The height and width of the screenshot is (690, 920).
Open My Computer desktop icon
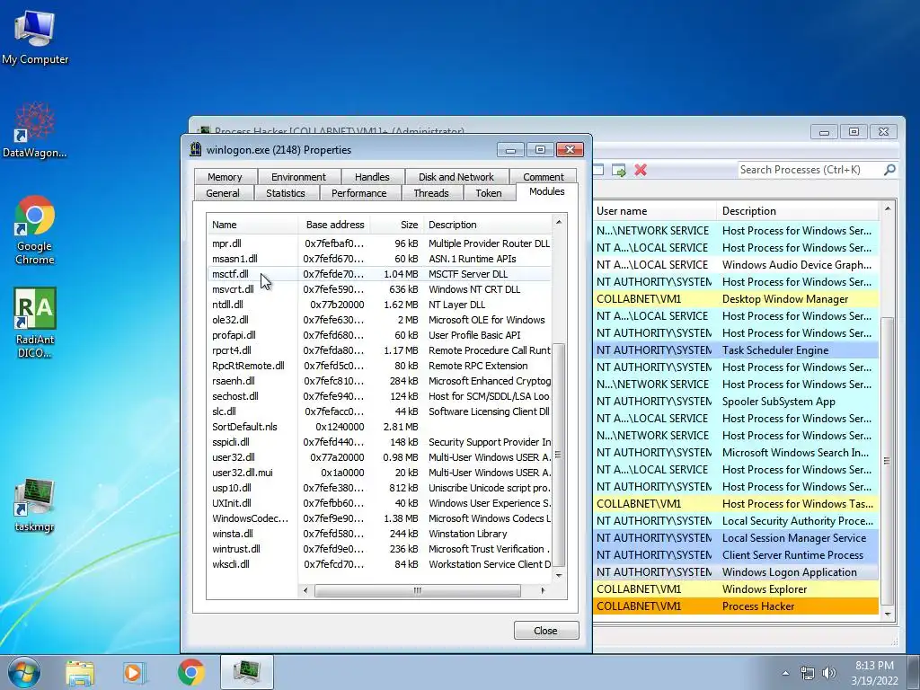tap(35, 38)
